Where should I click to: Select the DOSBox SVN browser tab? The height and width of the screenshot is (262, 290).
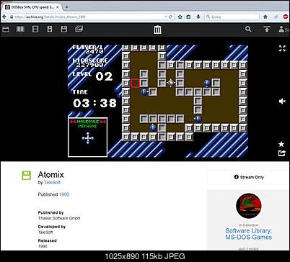pos(32,7)
